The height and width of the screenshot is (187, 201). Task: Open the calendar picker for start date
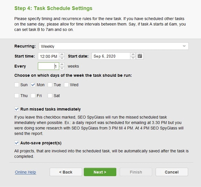click(x=140, y=56)
